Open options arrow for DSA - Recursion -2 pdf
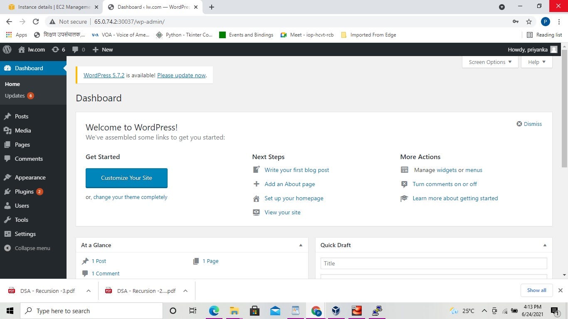 pyautogui.click(x=185, y=291)
